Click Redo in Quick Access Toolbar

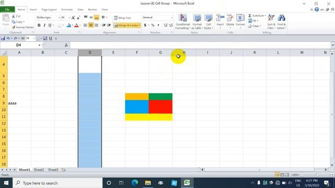15,38
